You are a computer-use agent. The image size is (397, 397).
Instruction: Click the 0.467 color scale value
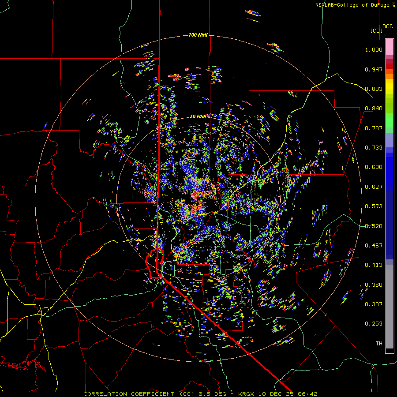tap(374, 246)
